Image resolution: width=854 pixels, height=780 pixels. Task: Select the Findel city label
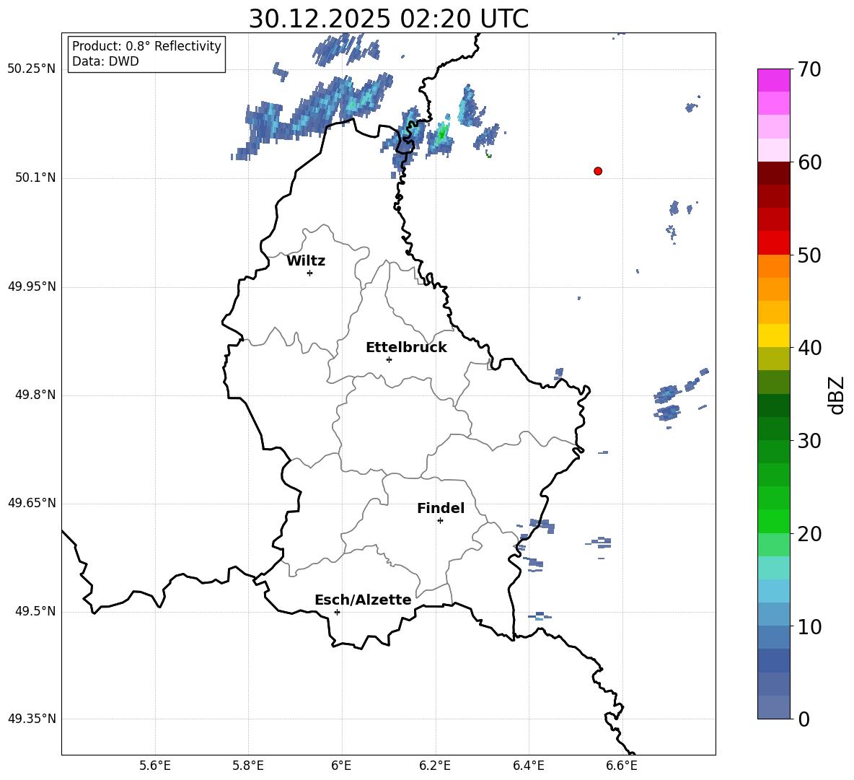tap(441, 509)
